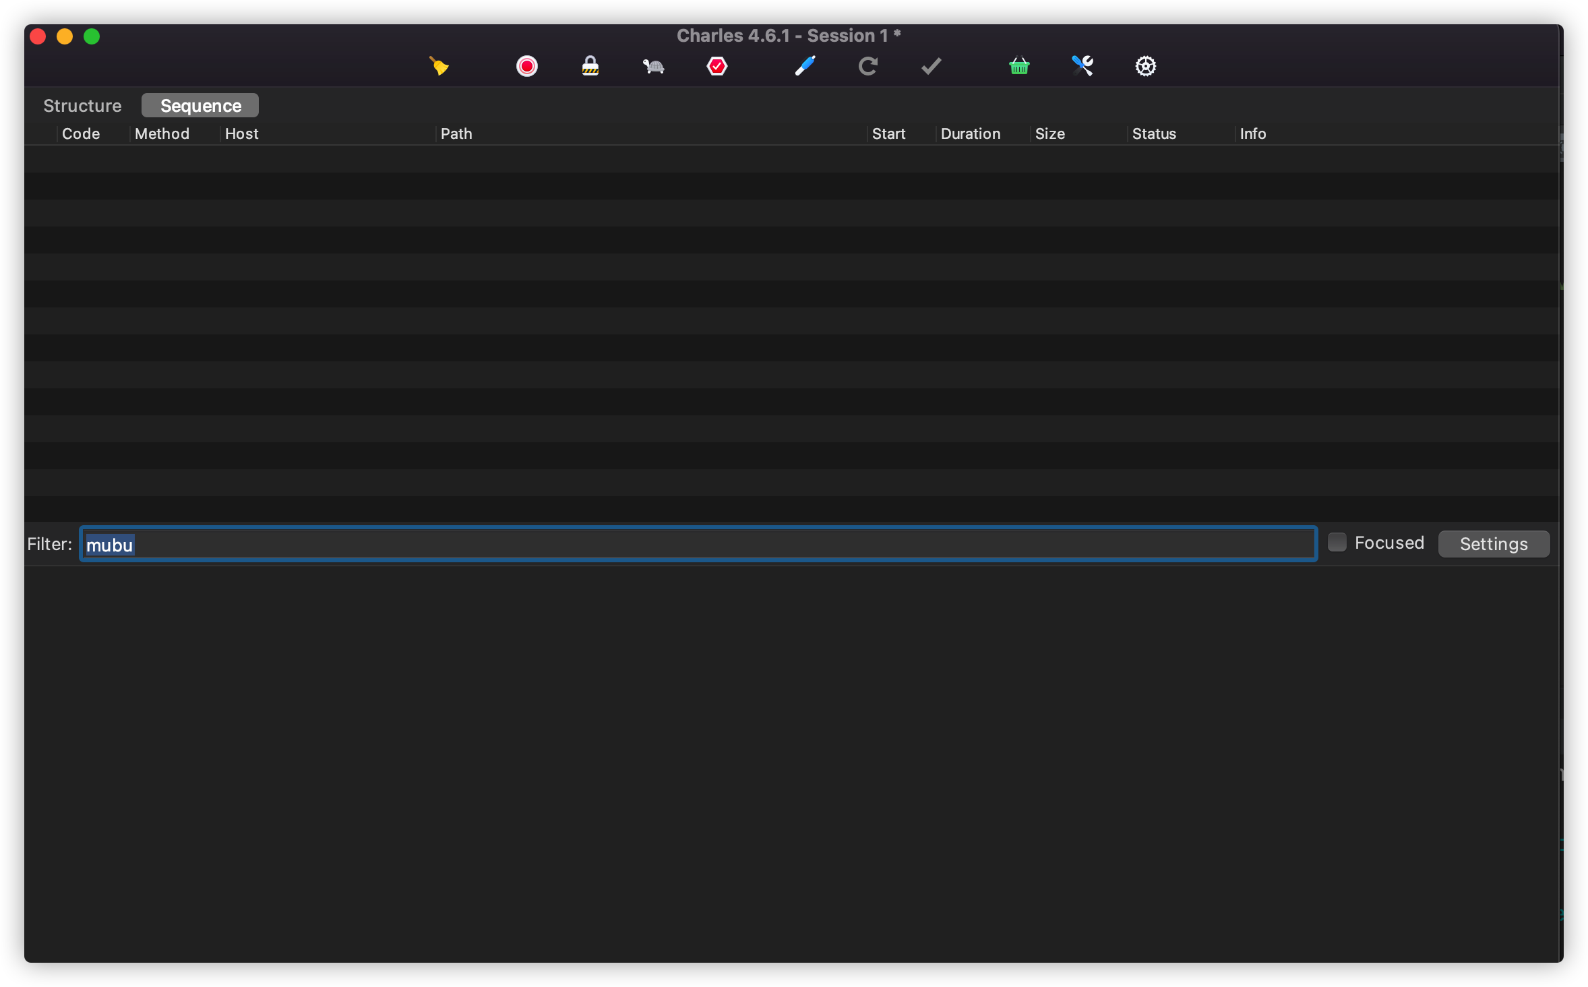Sort by the Duration column header

[x=970, y=133]
